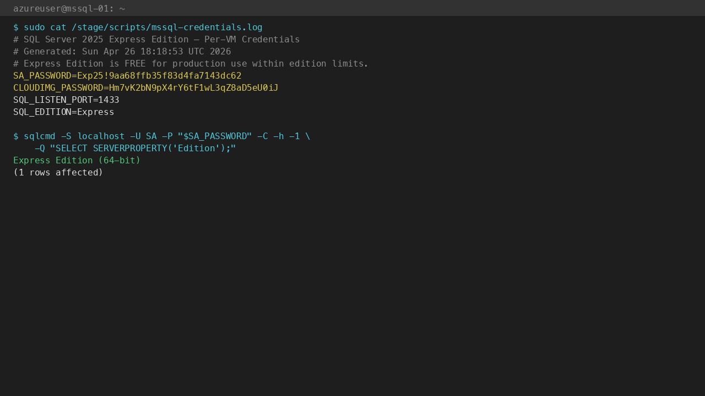This screenshot has height=396, width=705.
Task: Click the terminal title azureuser@mssql-01
Action: click(69, 8)
